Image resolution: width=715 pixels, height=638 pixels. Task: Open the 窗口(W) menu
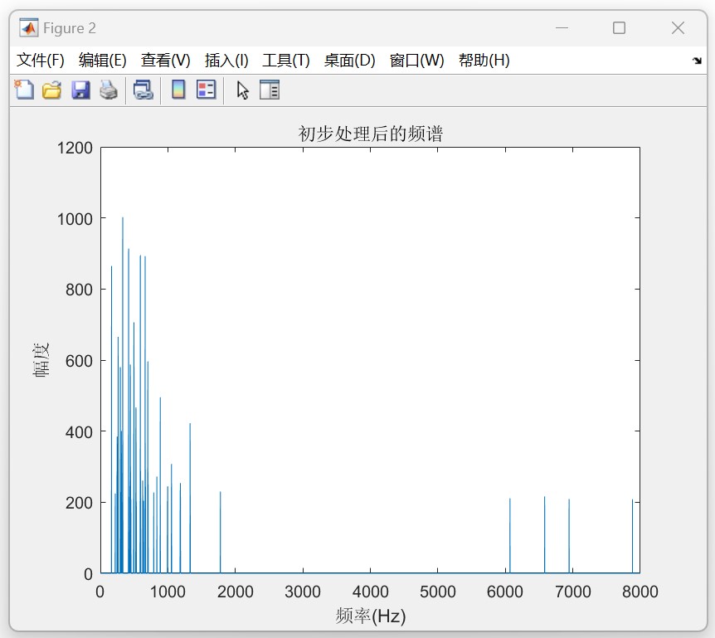[416, 61]
